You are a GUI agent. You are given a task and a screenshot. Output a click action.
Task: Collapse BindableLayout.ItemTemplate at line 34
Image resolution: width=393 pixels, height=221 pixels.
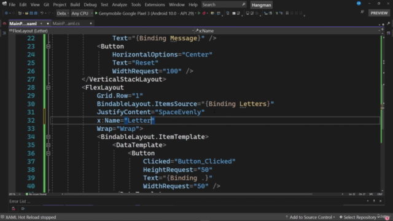point(48,137)
